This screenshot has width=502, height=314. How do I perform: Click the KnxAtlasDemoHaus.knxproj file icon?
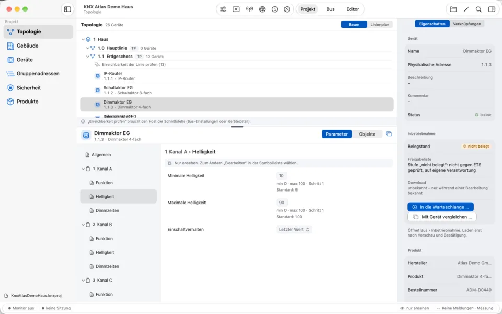pos(6,295)
